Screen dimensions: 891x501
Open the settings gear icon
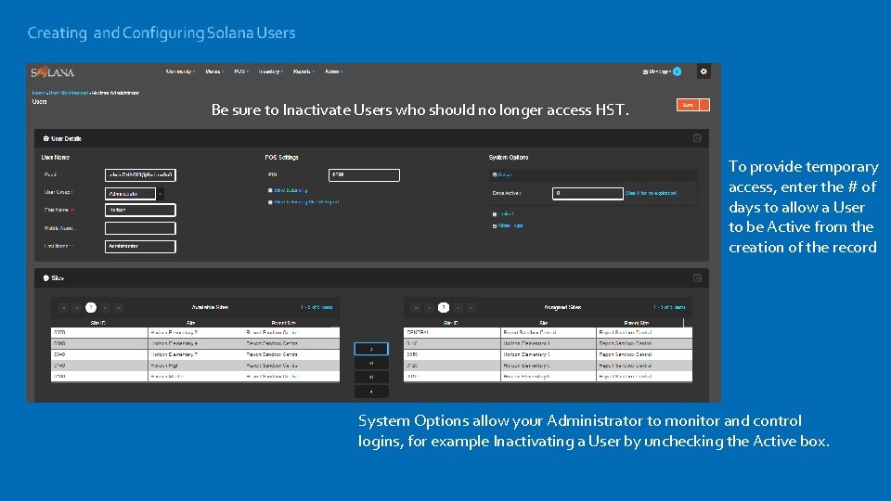coord(704,71)
